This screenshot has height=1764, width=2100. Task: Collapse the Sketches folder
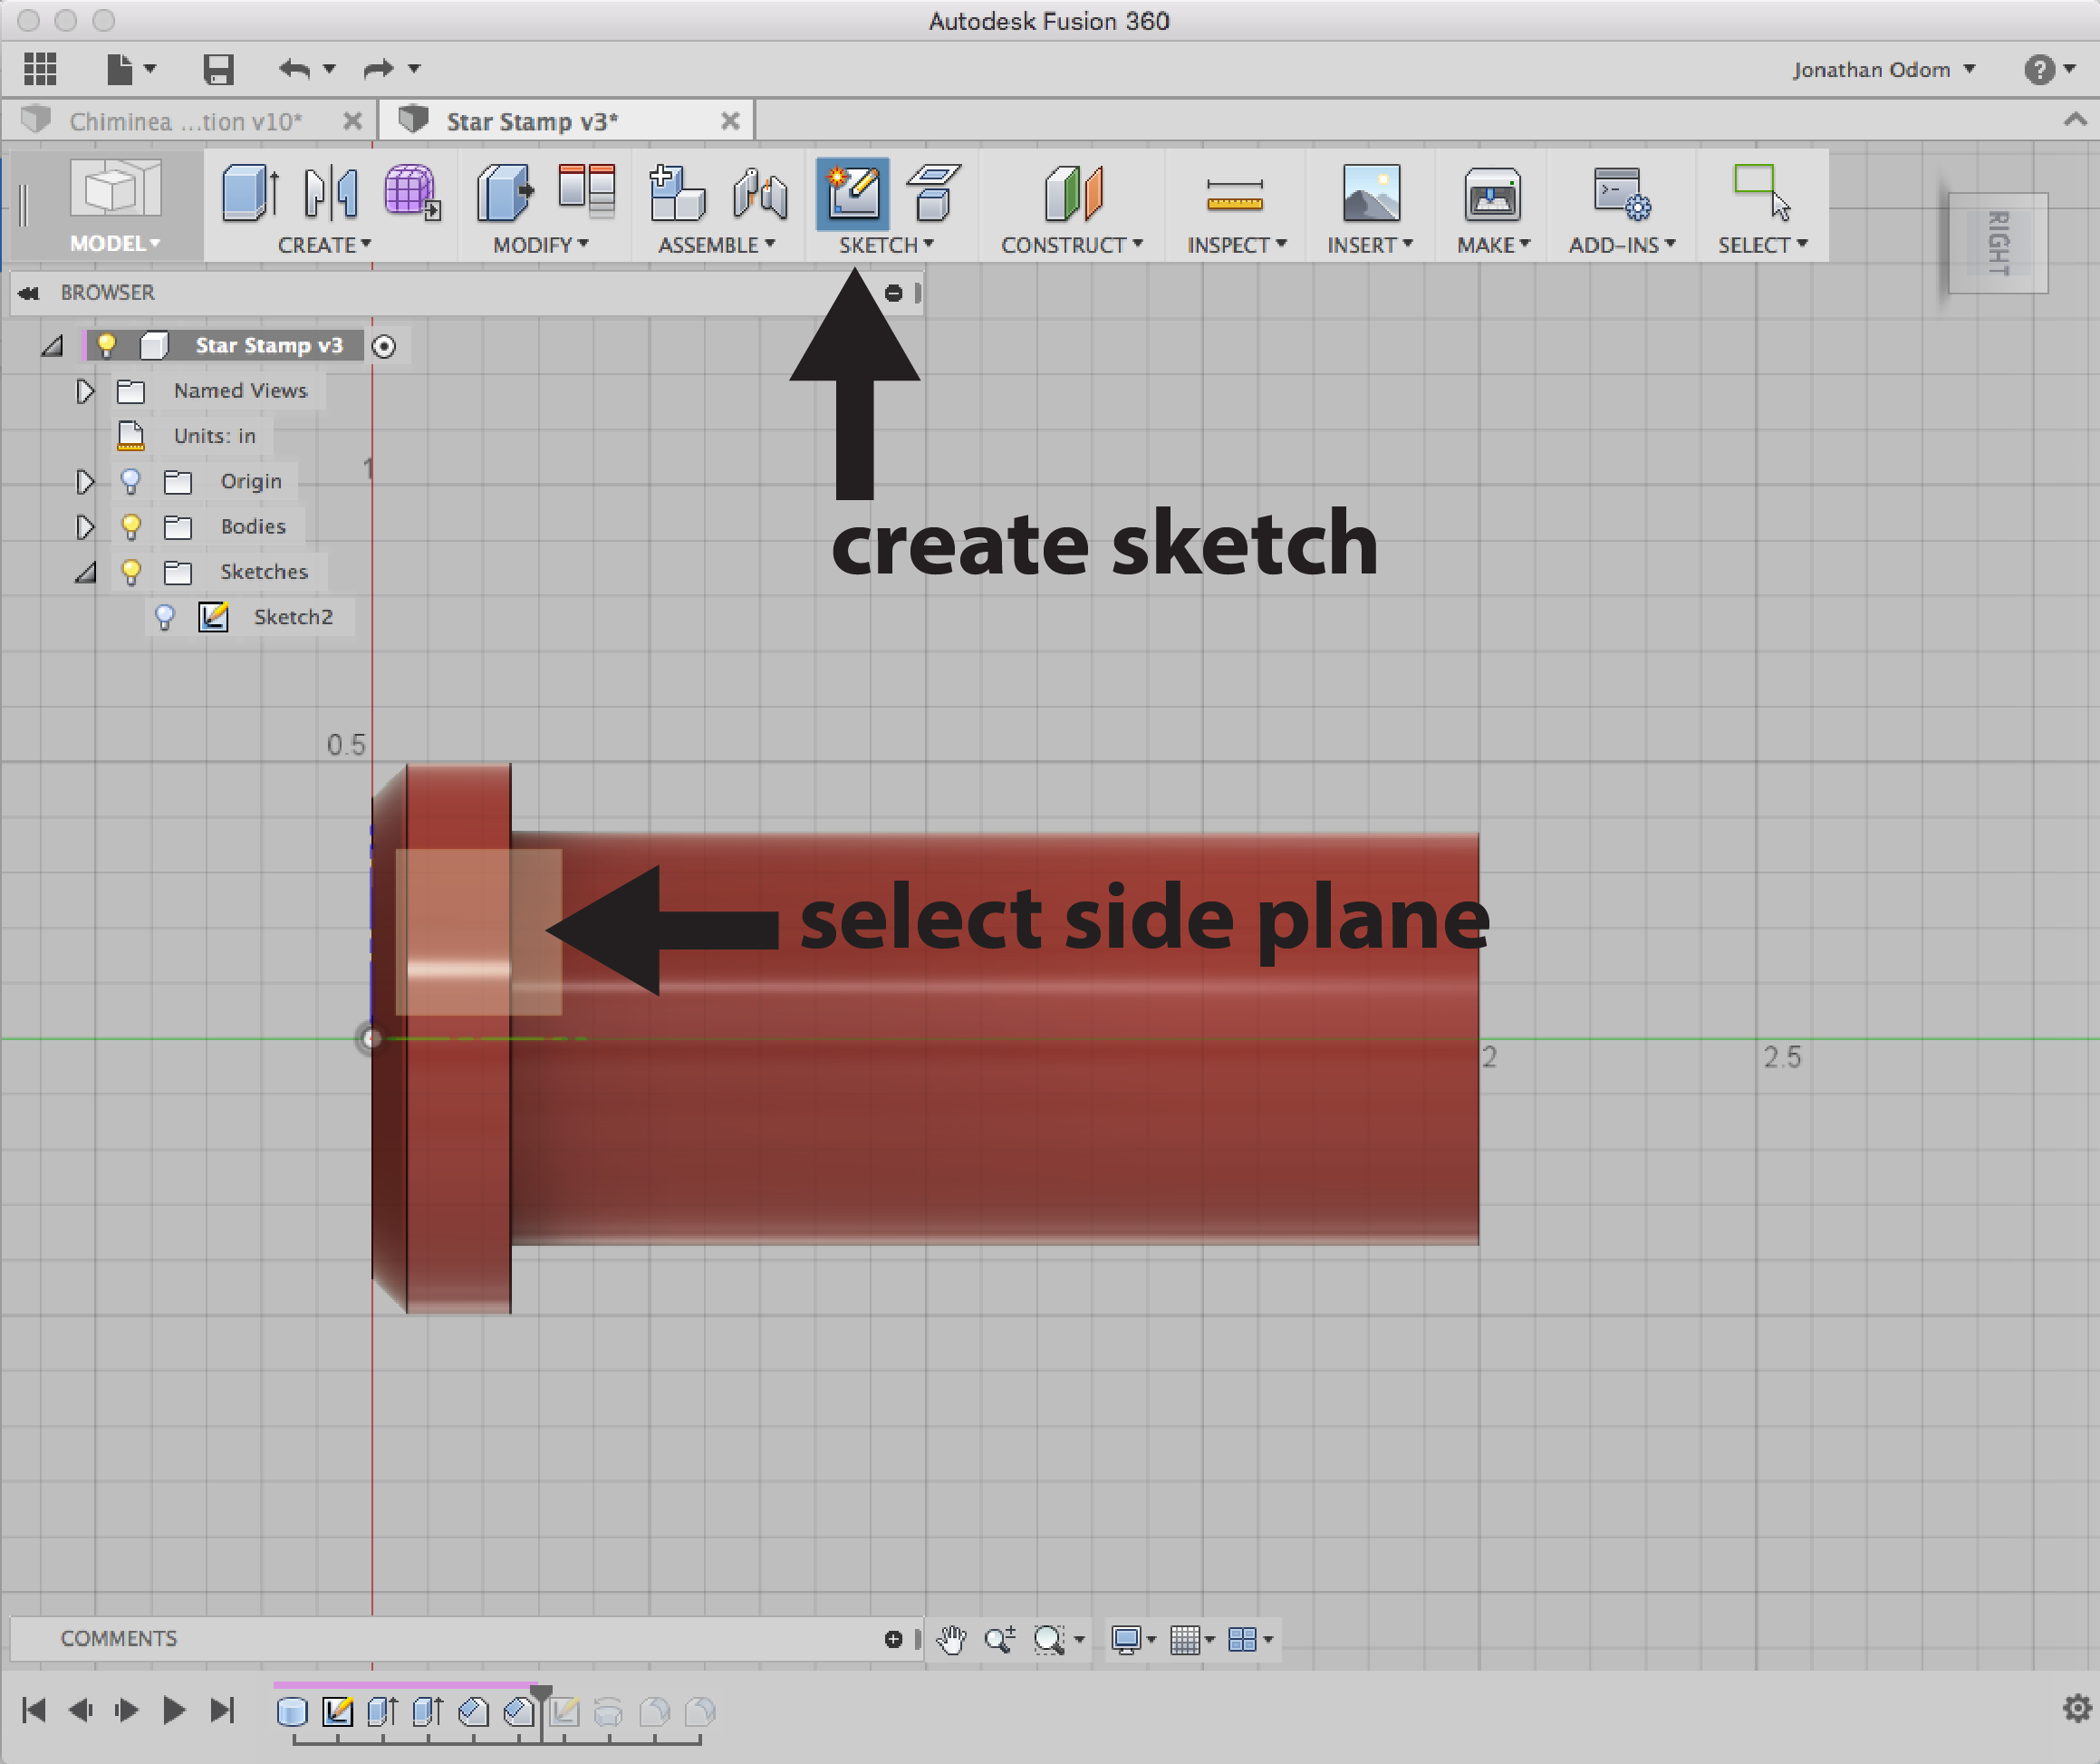coord(85,572)
